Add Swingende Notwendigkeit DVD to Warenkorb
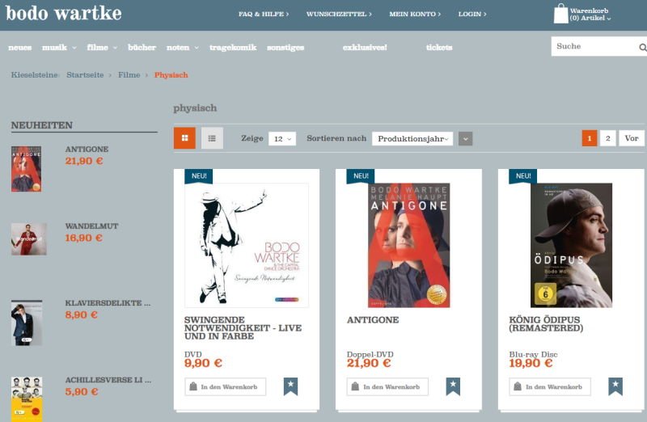The width and height of the screenshot is (647, 422). [226, 387]
